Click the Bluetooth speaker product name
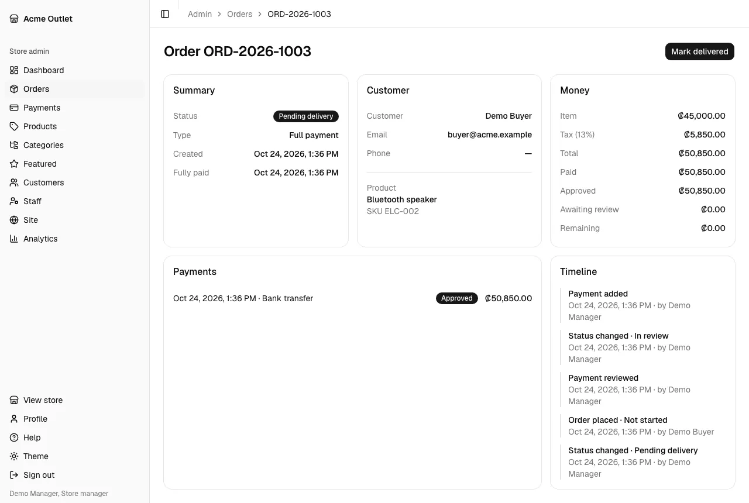The width and height of the screenshot is (749, 503). 402,199
